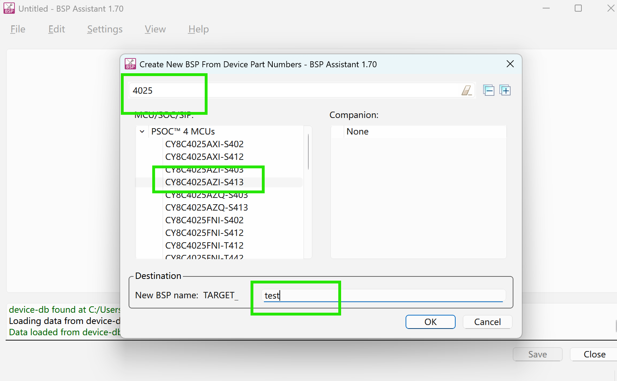Select None in the Companion list
This screenshot has width=617, height=381.
pyautogui.click(x=357, y=131)
